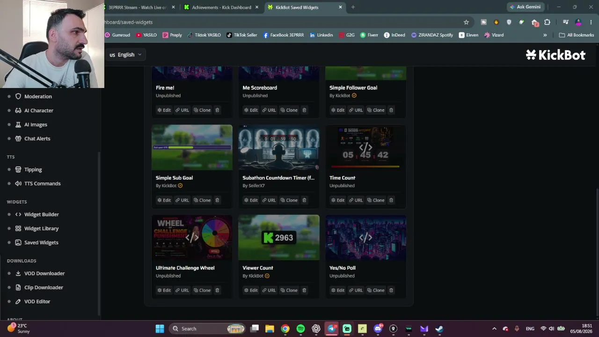Click trash icon for Simple Follower Goal
599x337 pixels.
click(391, 110)
